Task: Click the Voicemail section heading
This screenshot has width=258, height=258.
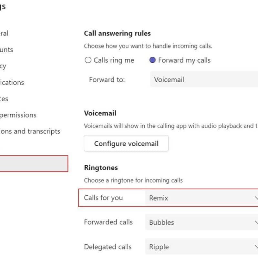Action: click(100, 113)
